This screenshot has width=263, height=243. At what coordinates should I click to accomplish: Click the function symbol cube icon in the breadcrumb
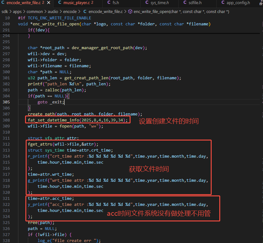pos(130,12)
